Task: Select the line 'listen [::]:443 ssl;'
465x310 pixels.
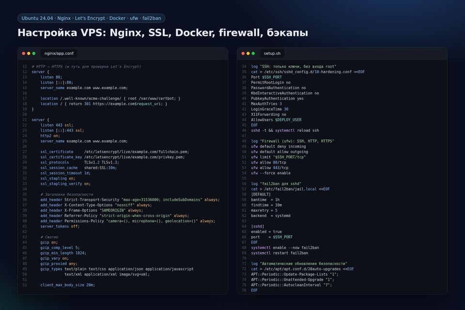Action: 62,130
